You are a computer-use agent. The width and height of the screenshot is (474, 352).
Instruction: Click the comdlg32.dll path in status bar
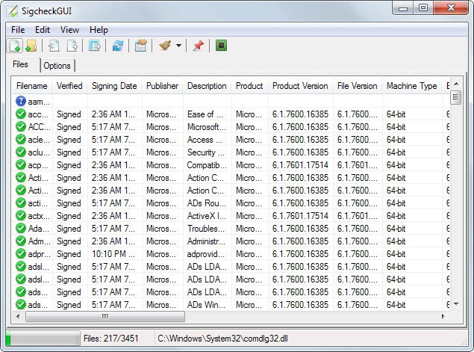[x=222, y=339]
